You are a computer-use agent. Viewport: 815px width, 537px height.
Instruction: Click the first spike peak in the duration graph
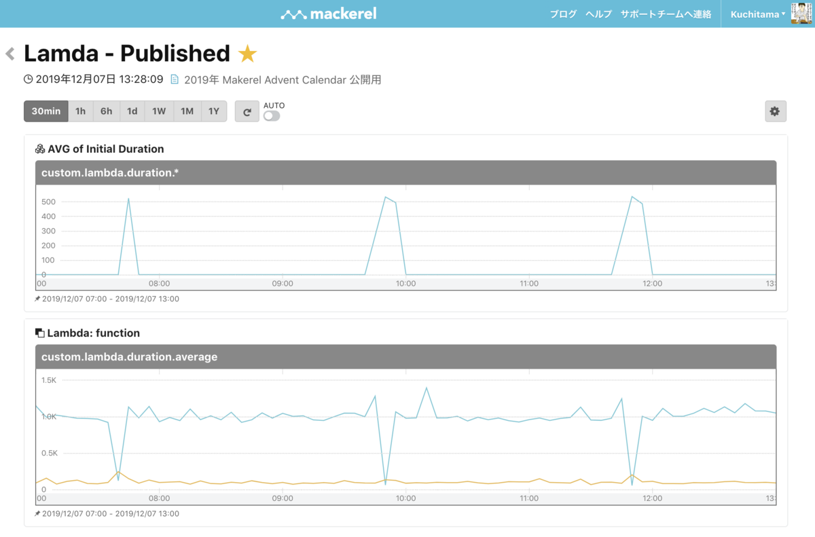tap(128, 199)
